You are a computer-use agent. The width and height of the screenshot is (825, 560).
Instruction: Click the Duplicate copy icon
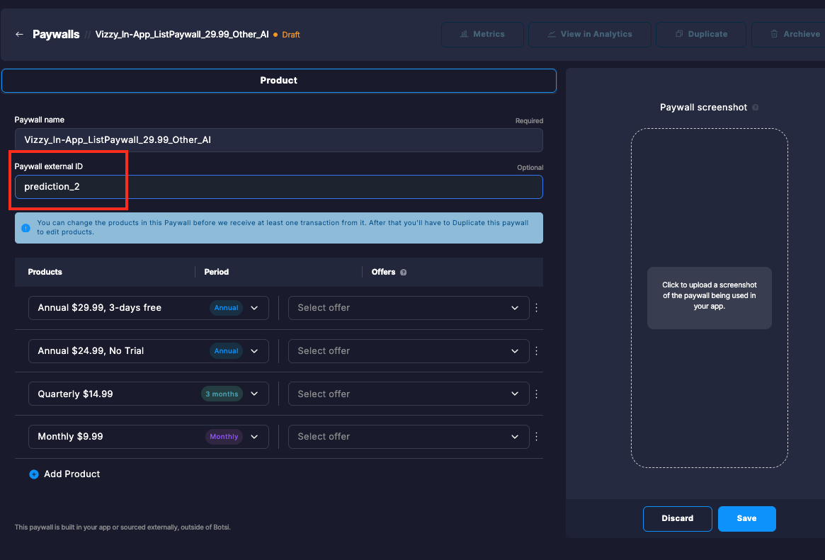[x=678, y=34]
